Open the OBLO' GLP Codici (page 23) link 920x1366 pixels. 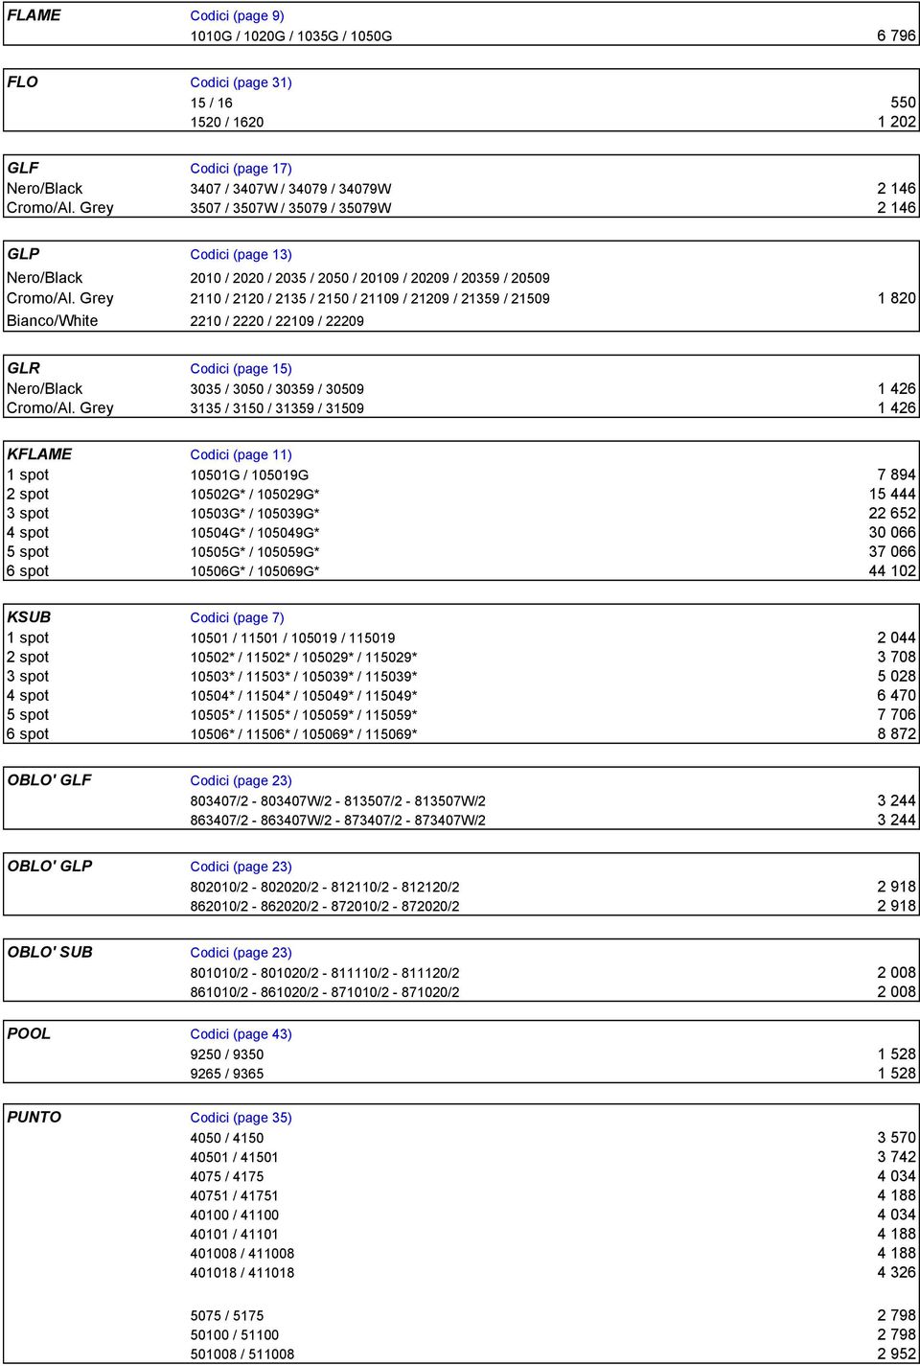(x=241, y=867)
